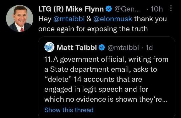Click '"delete" 14 accounts that are' line
The width and height of the screenshot is (181, 118).
pos(93,79)
